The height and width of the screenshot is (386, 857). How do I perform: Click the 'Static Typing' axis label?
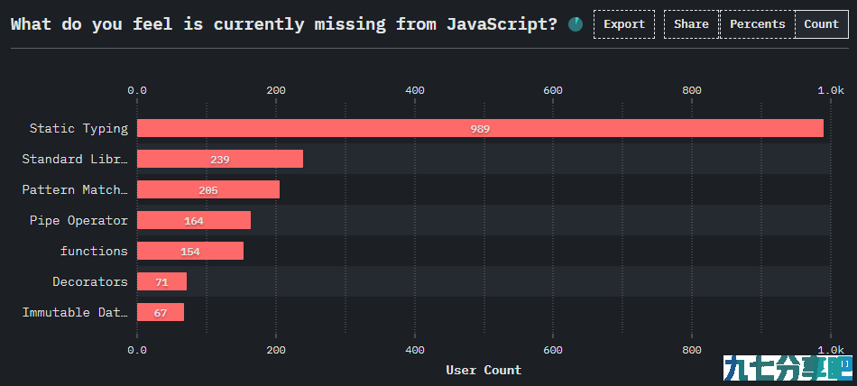(x=78, y=128)
